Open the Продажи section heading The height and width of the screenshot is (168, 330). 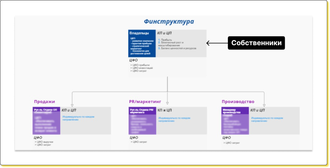[x=44, y=102]
